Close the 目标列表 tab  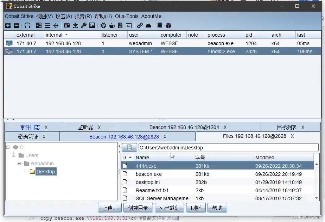click(x=303, y=127)
